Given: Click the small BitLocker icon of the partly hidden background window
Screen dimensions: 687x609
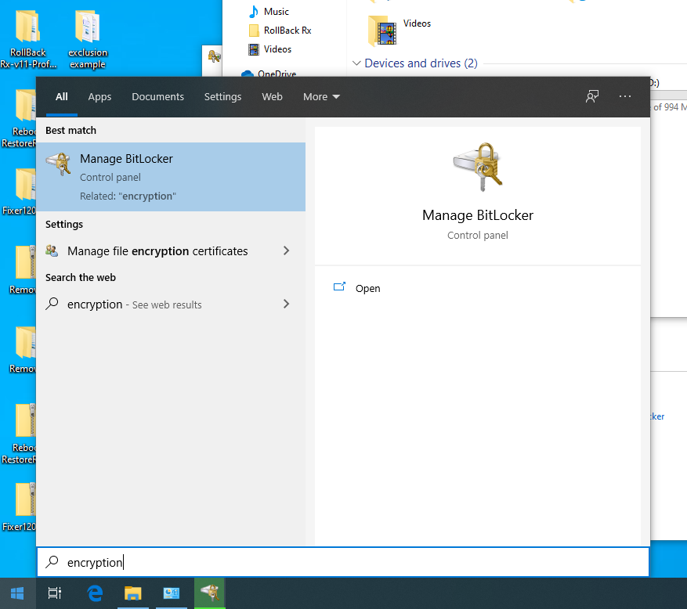Looking at the screenshot, I should 215,56.
